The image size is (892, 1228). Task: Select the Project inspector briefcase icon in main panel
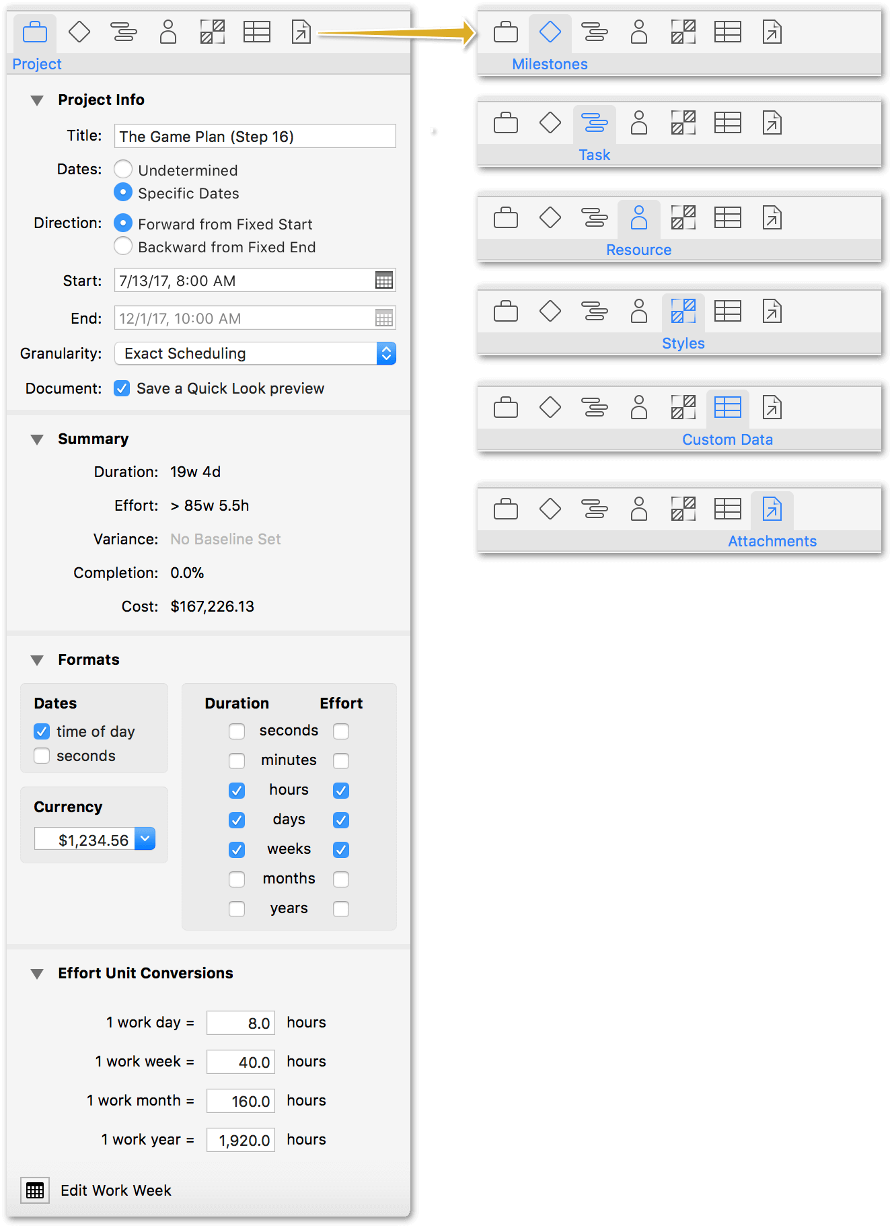click(35, 32)
